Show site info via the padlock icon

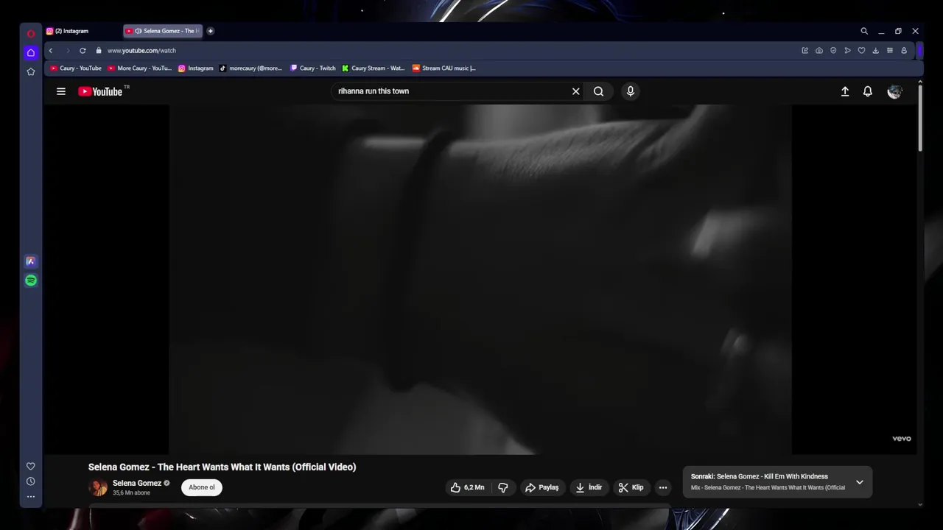99,51
